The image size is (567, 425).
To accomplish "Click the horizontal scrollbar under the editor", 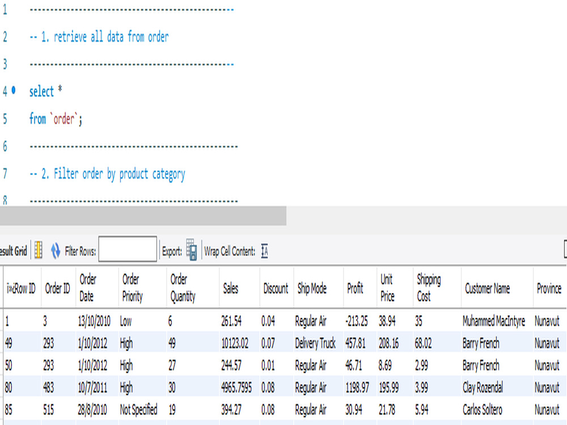I will (x=143, y=216).
